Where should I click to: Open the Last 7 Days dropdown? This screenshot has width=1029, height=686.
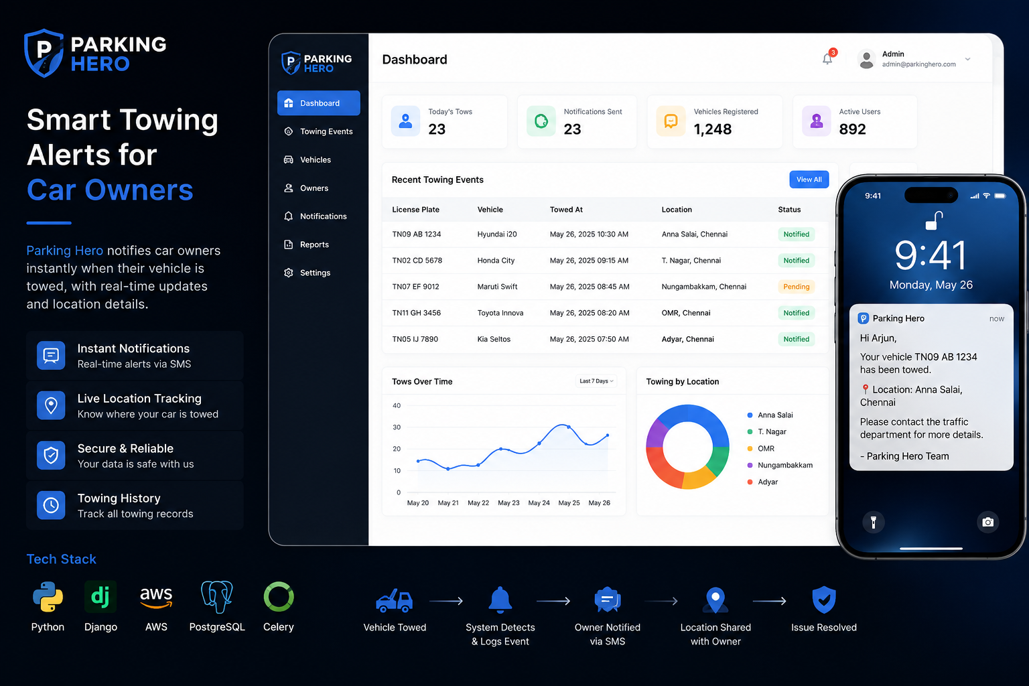(596, 381)
